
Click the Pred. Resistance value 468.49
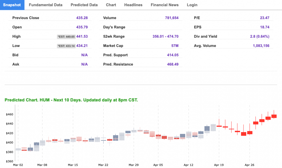[x=173, y=64]
